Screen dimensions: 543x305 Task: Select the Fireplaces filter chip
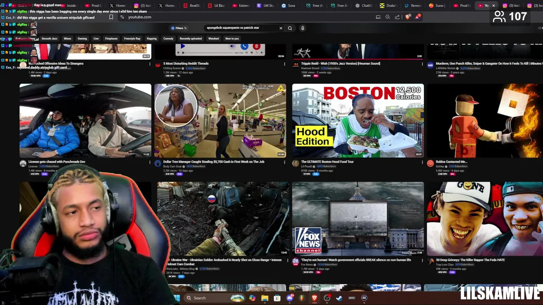[111, 39]
